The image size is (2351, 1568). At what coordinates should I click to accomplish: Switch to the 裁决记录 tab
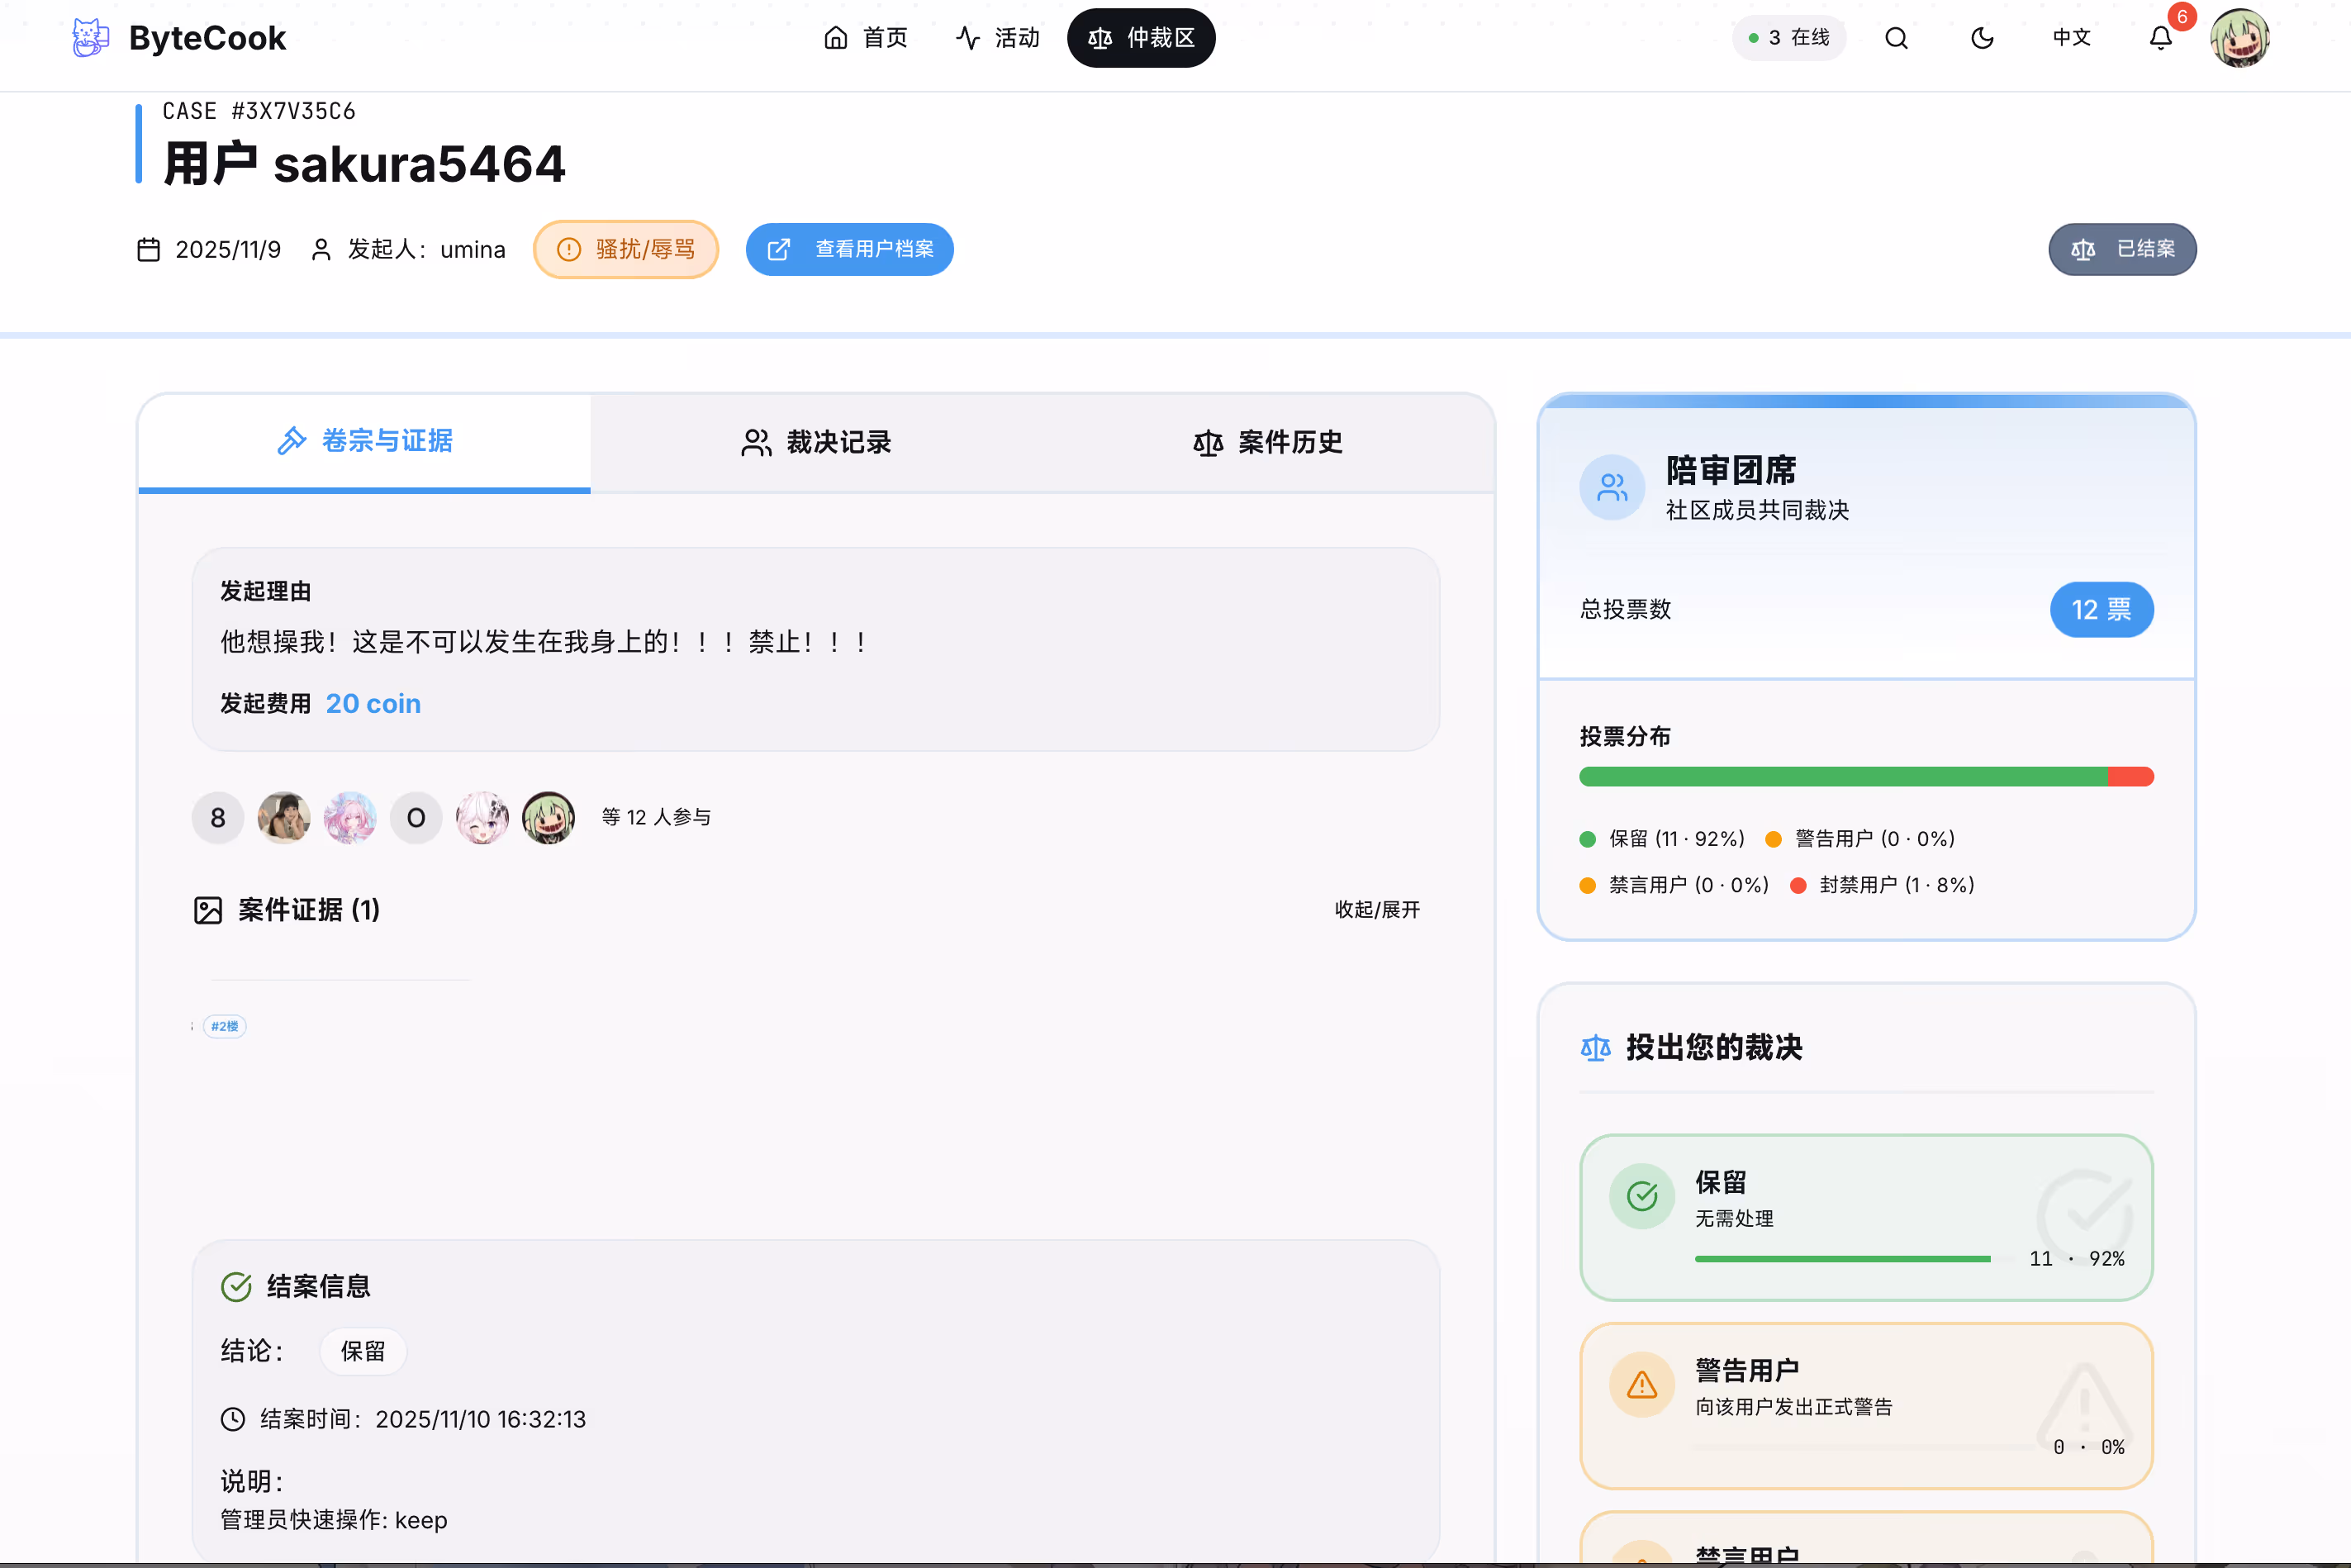(816, 442)
